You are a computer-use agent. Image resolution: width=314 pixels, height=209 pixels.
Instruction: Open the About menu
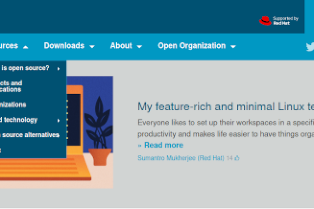[121, 46]
